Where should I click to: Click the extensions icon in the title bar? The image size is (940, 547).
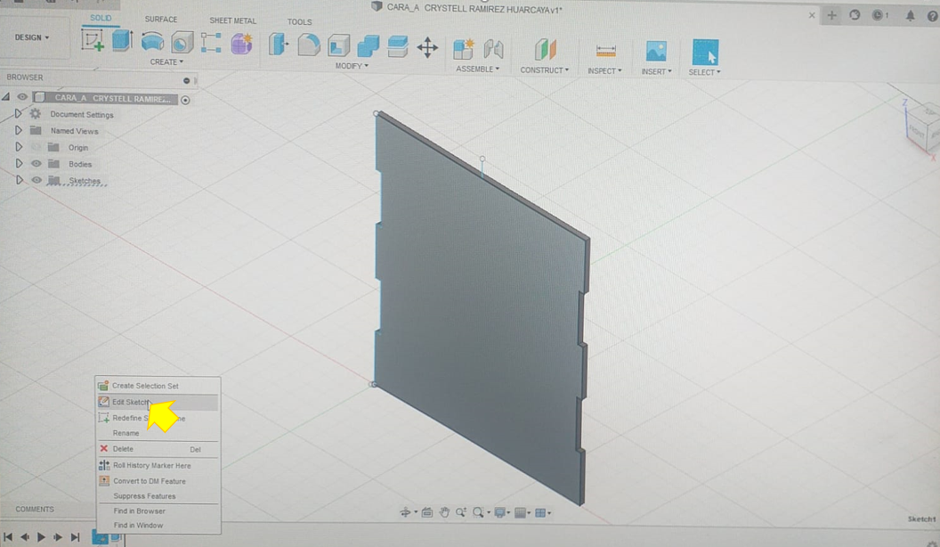pyautogui.click(x=855, y=15)
